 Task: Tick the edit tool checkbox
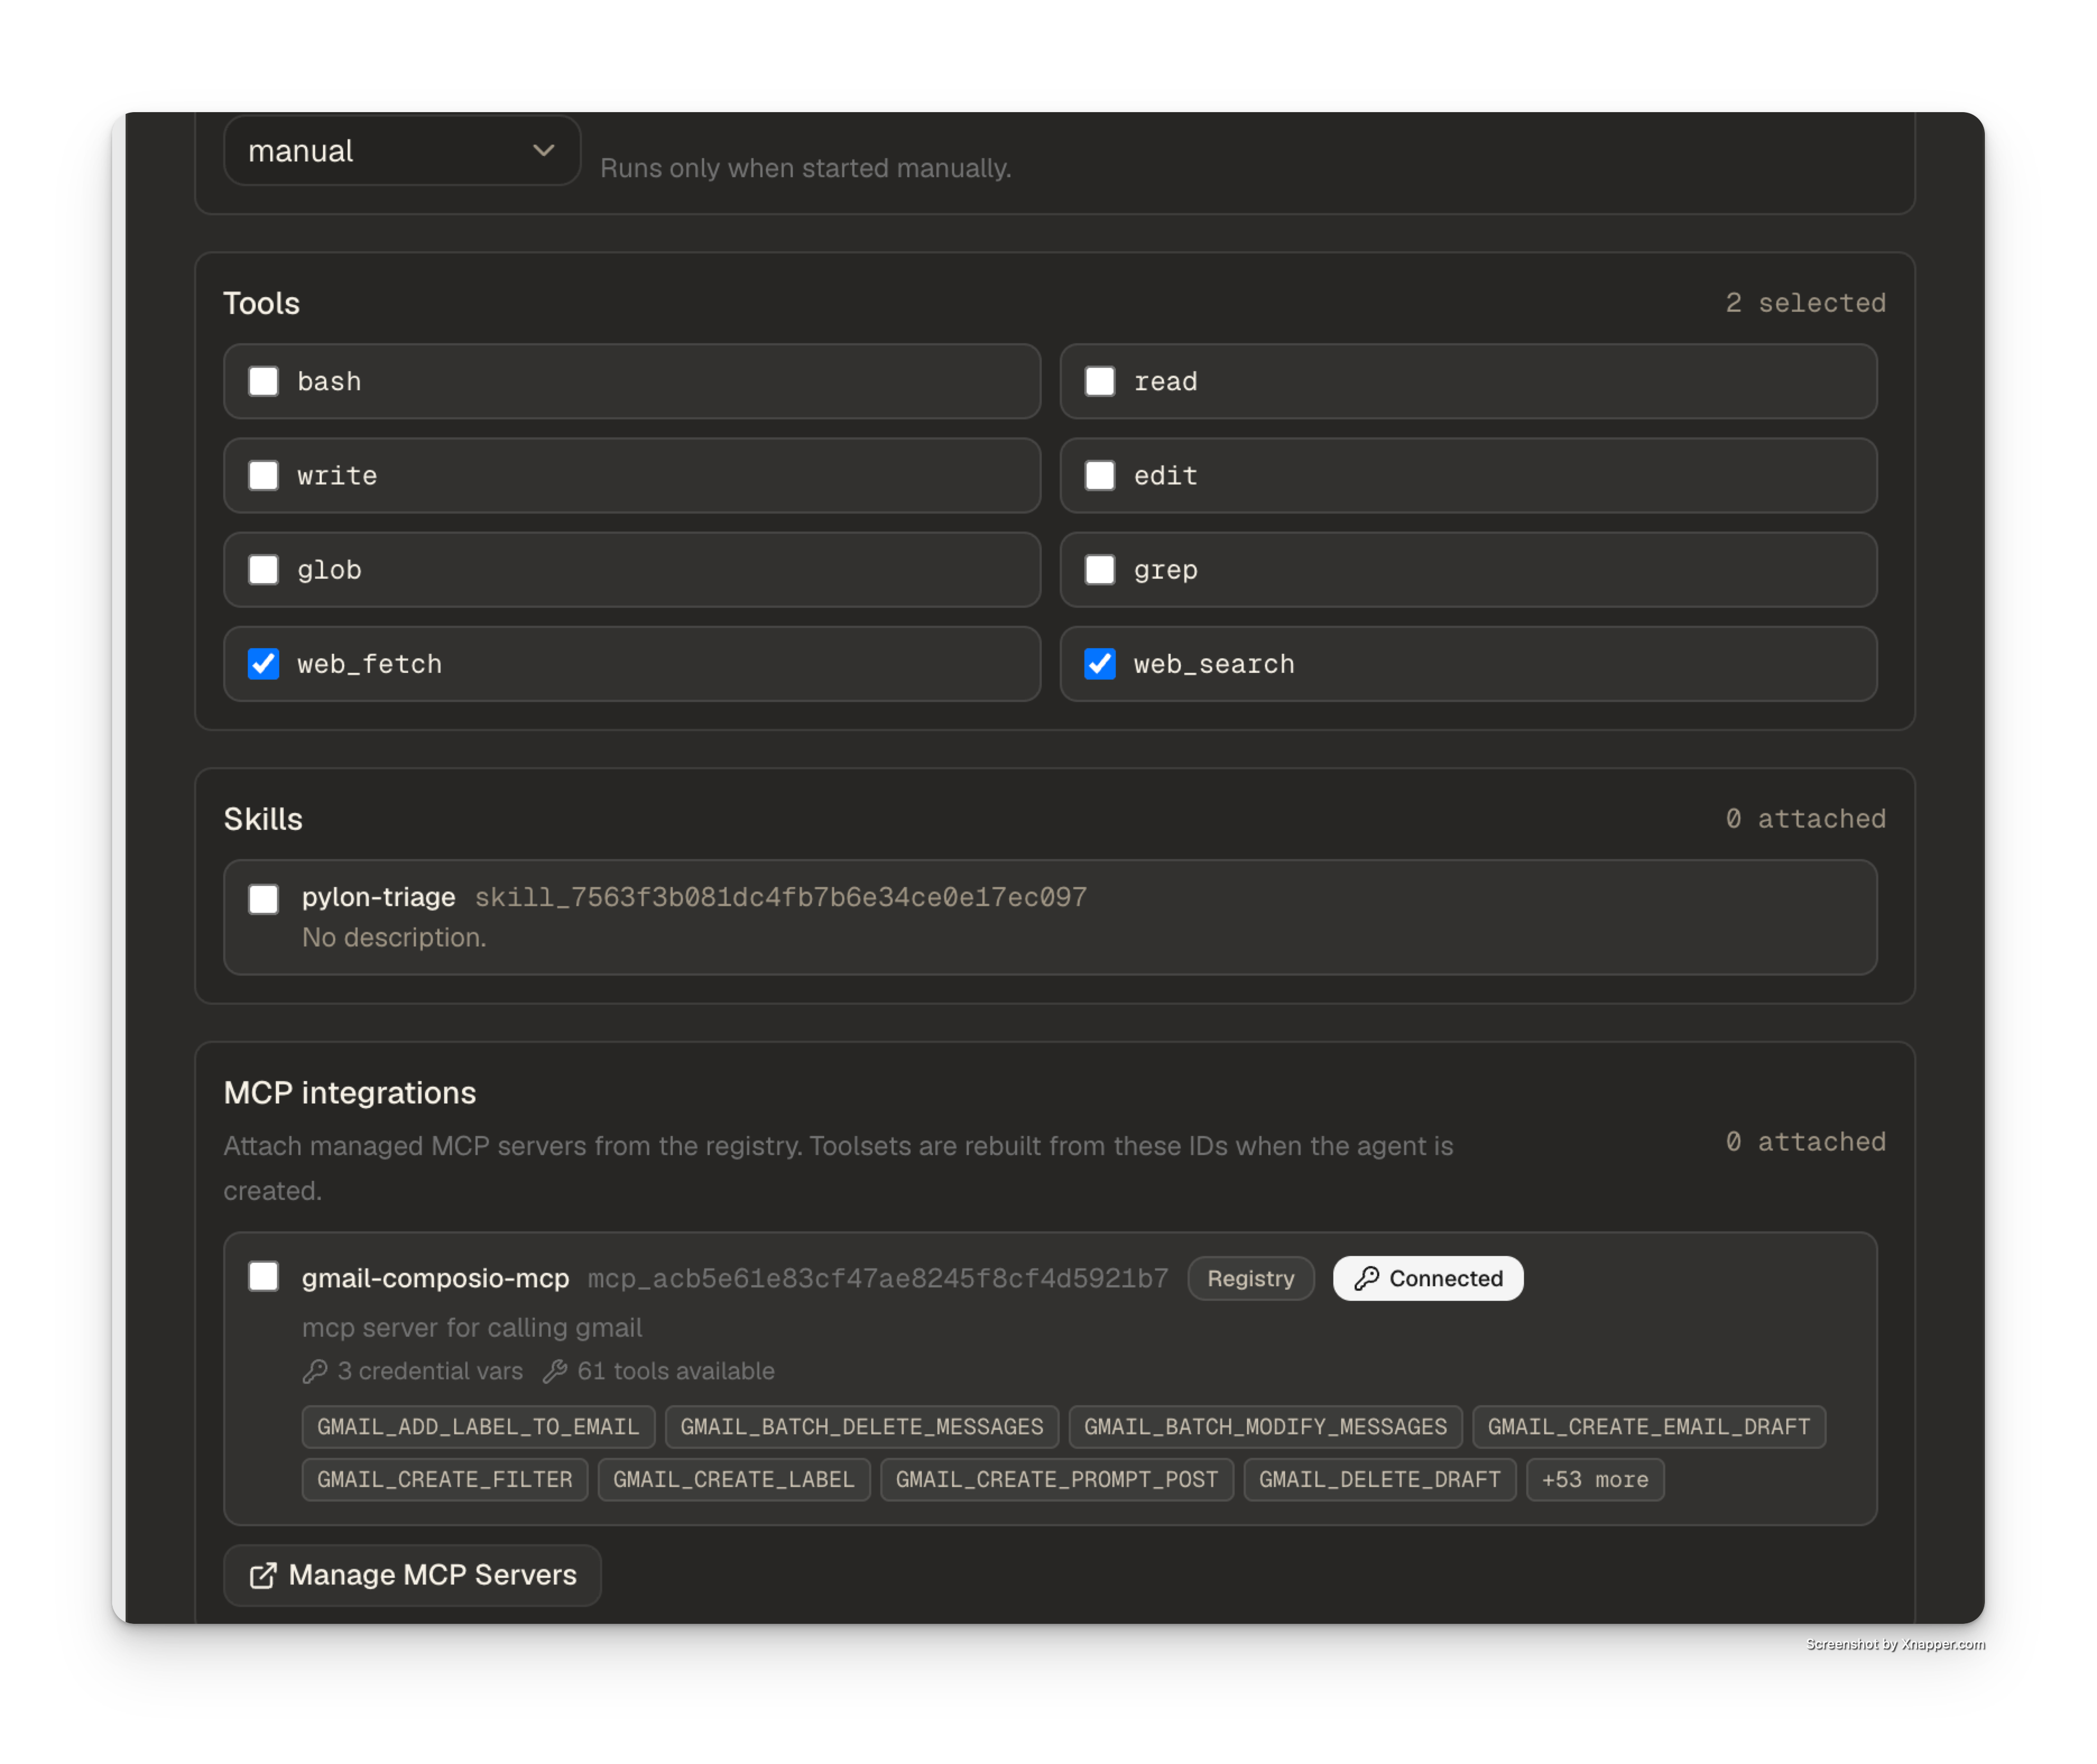(x=1099, y=475)
